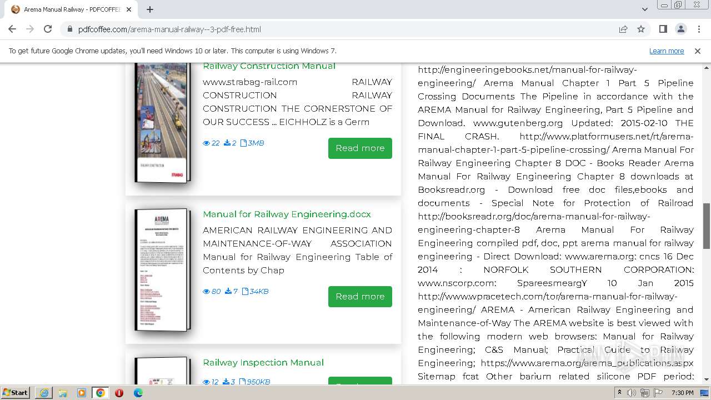Click the 7:30 PM system clock
Viewport: 711px width, 400px height.
click(683, 393)
